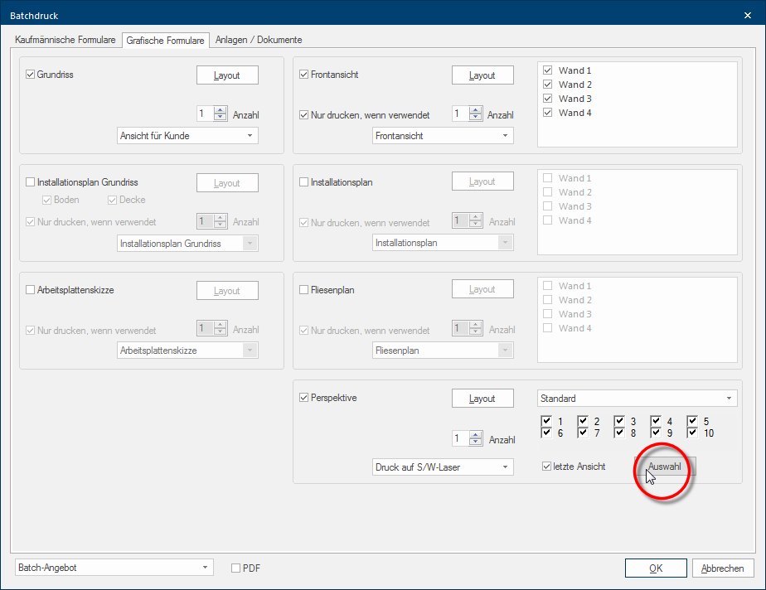The width and height of the screenshot is (766, 590).
Task: Open the Anlagen / Dokumente tab
Action: [259, 40]
